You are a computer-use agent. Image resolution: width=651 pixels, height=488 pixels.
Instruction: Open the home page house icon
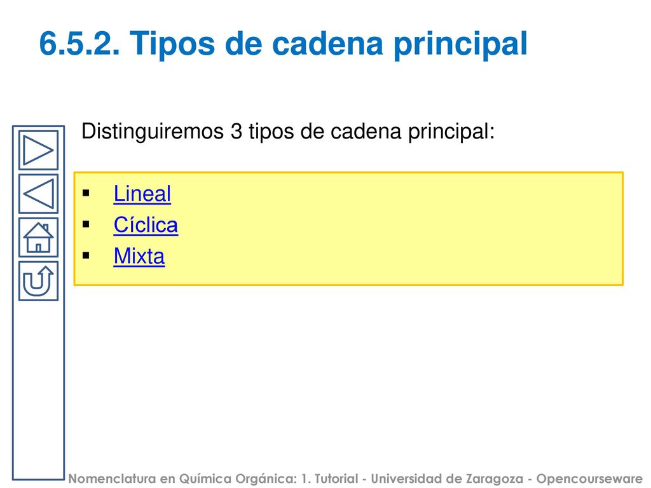(x=38, y=238)
